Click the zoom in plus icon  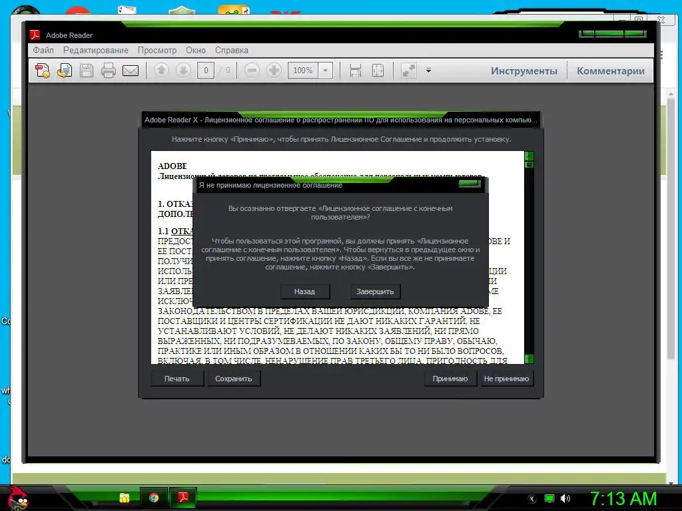[274, 71]
